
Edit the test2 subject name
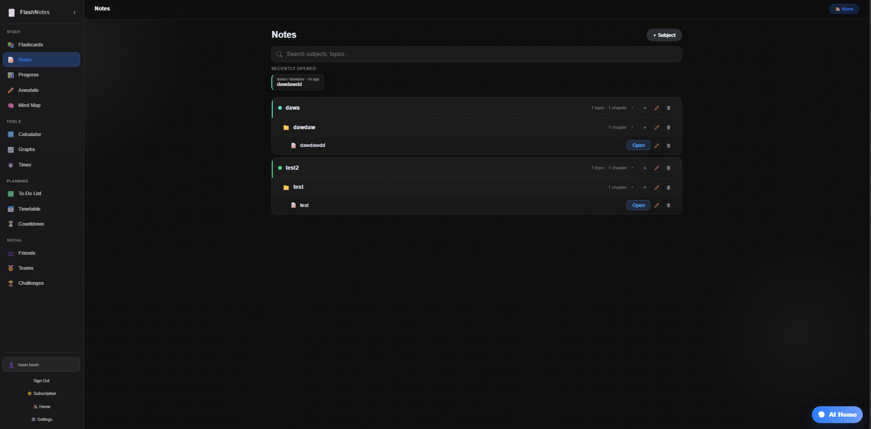[x=657, y=168]
